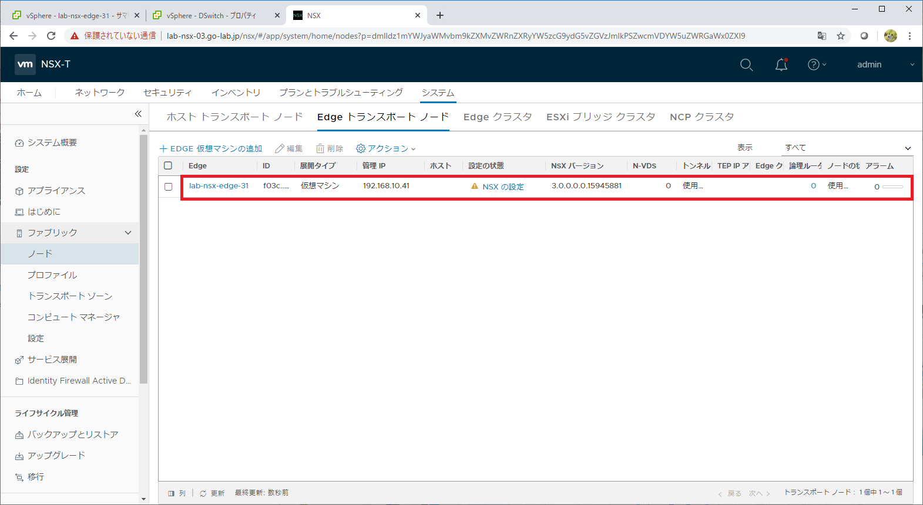
Task: Click the 論理ルーター count 0 link
Action: (x=813, y=185)
